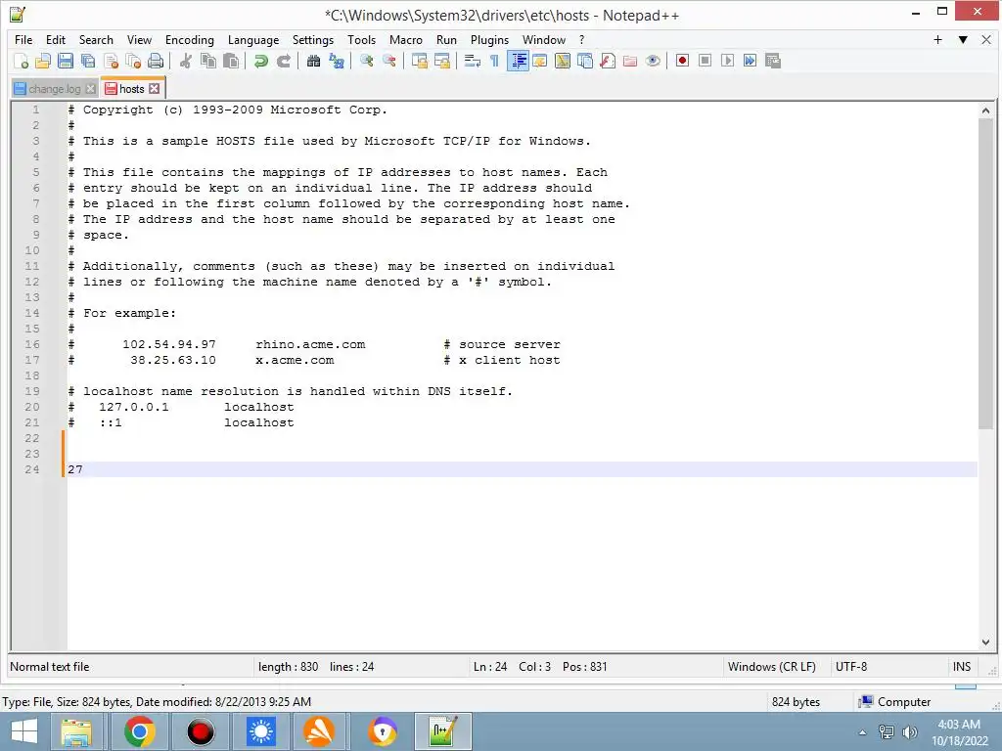1002x751 pixels.
Task: Save the hosts file with Save icon
Action: (x=66, y=61)
